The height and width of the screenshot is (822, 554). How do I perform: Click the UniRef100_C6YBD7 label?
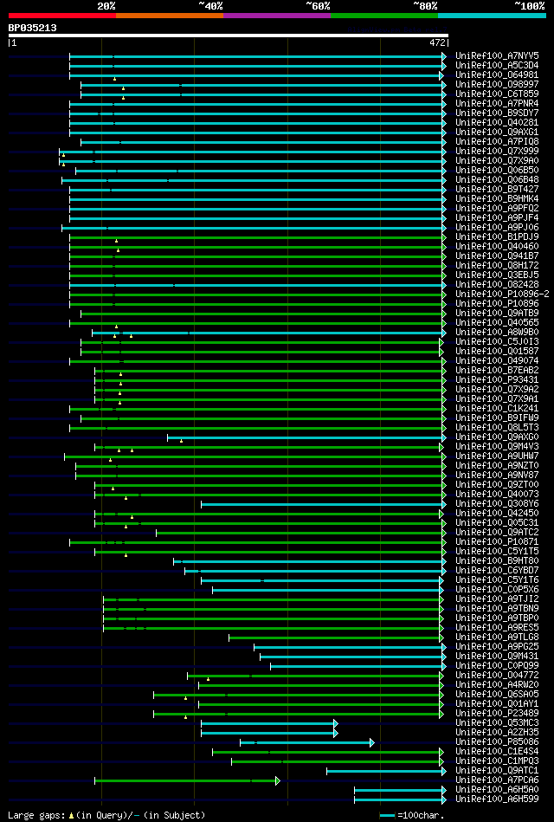click(497, 570)
